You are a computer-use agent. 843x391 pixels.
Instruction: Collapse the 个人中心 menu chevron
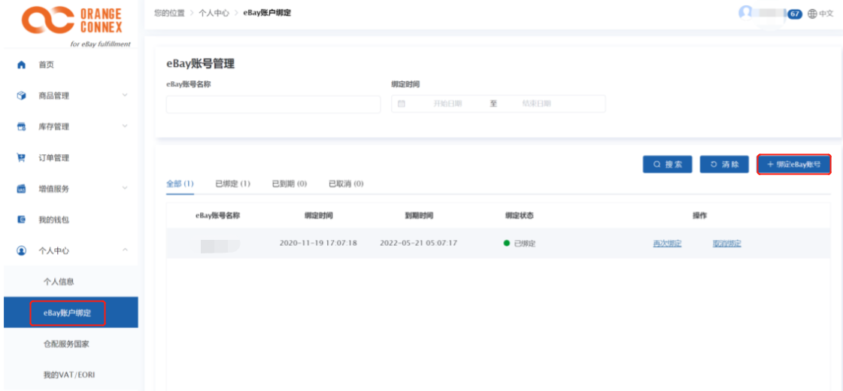coord(125,250)
